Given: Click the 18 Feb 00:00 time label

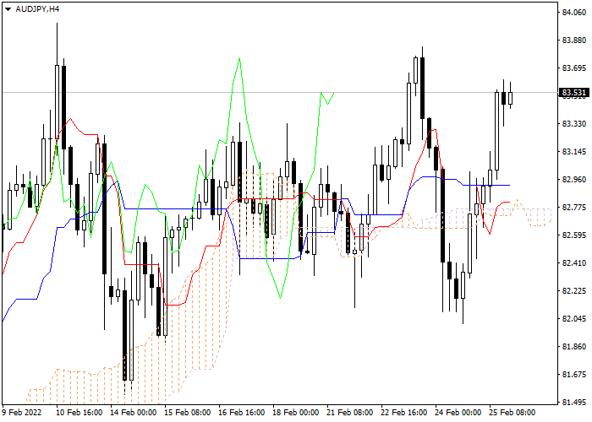Looking at the screenshot, I should 296,412.
